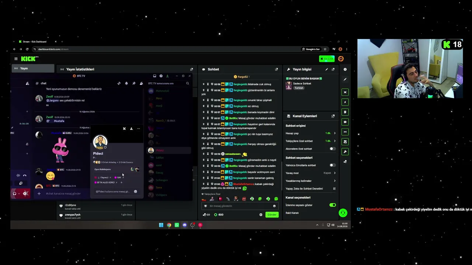The image size is (472, 265).
Task: Select the Yayın tab in the sidebar
Action: 32,68
